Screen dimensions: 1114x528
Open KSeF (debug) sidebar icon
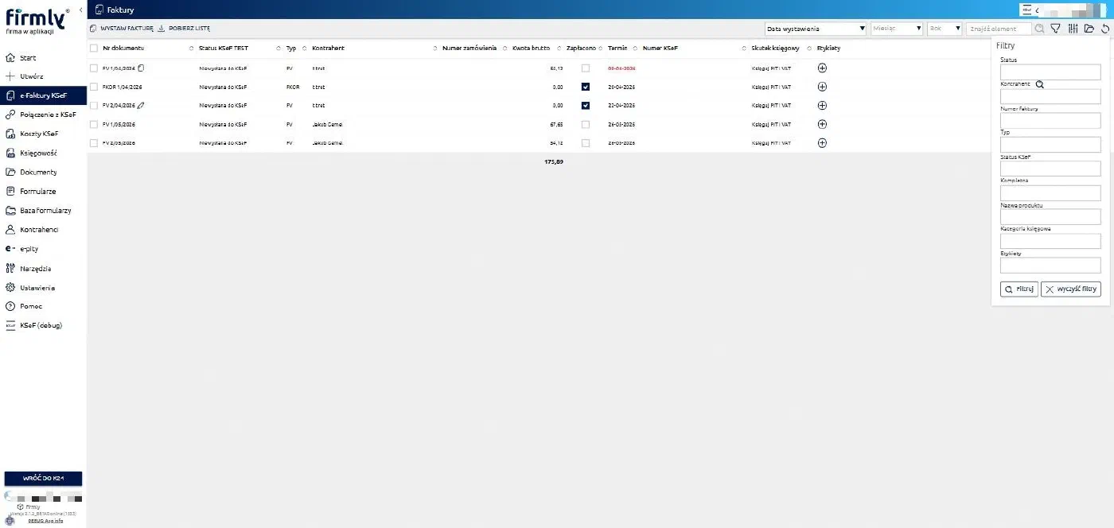(10, 325)
